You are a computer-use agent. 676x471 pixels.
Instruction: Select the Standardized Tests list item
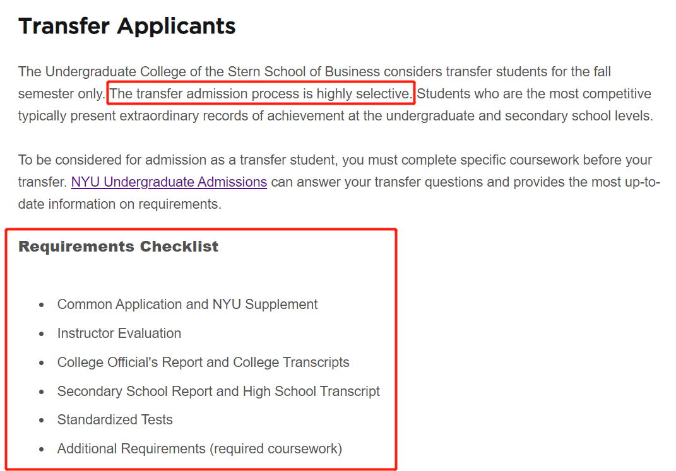[x=115, y=420]
